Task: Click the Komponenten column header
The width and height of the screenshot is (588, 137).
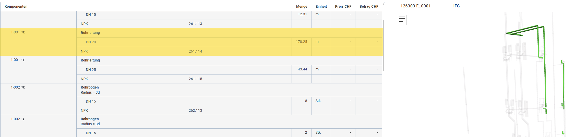Action: click(x=16, y=6)
